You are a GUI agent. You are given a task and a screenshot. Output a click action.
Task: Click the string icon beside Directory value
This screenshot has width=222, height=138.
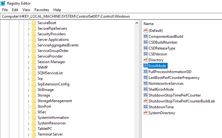point(146,60)
